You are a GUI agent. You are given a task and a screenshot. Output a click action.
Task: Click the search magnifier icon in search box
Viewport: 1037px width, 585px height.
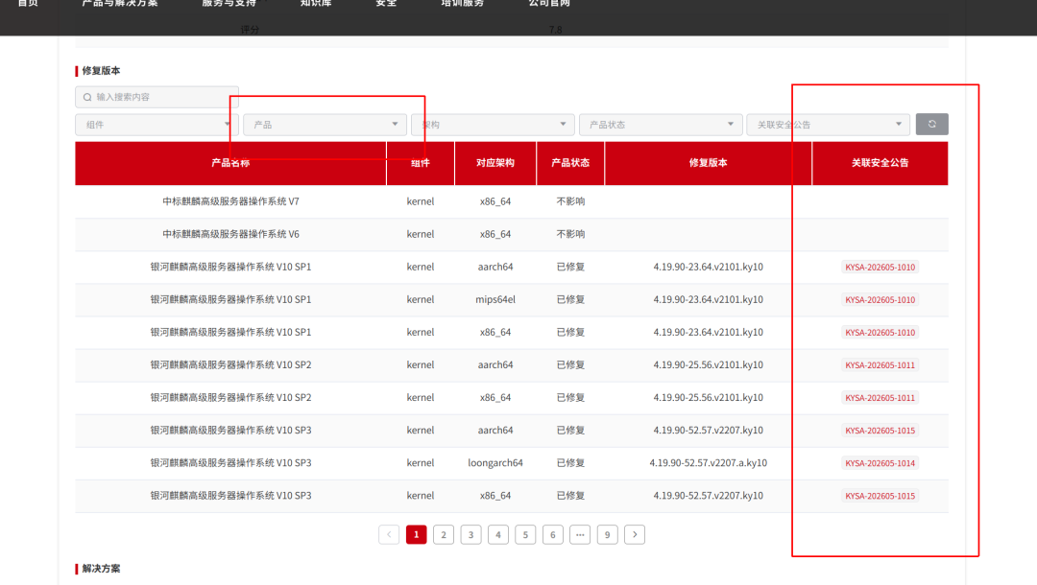(87, 97)
